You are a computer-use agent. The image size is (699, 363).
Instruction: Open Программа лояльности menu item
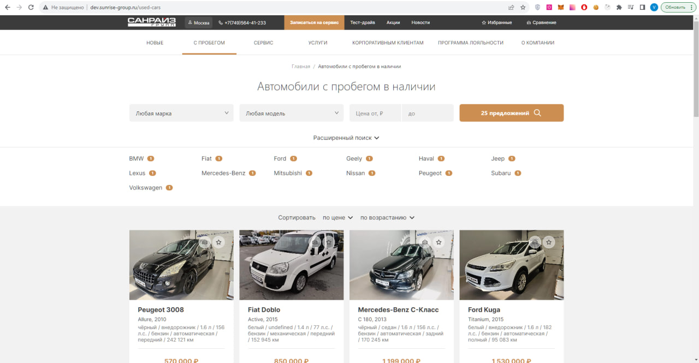click(x=471, y=43)
